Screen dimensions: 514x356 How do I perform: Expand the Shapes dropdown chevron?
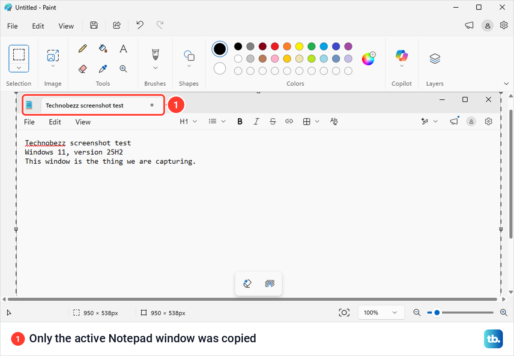pos(189,66)
